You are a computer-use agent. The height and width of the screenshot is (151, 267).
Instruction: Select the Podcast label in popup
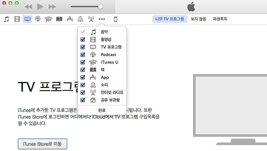[x=108, y=55]
